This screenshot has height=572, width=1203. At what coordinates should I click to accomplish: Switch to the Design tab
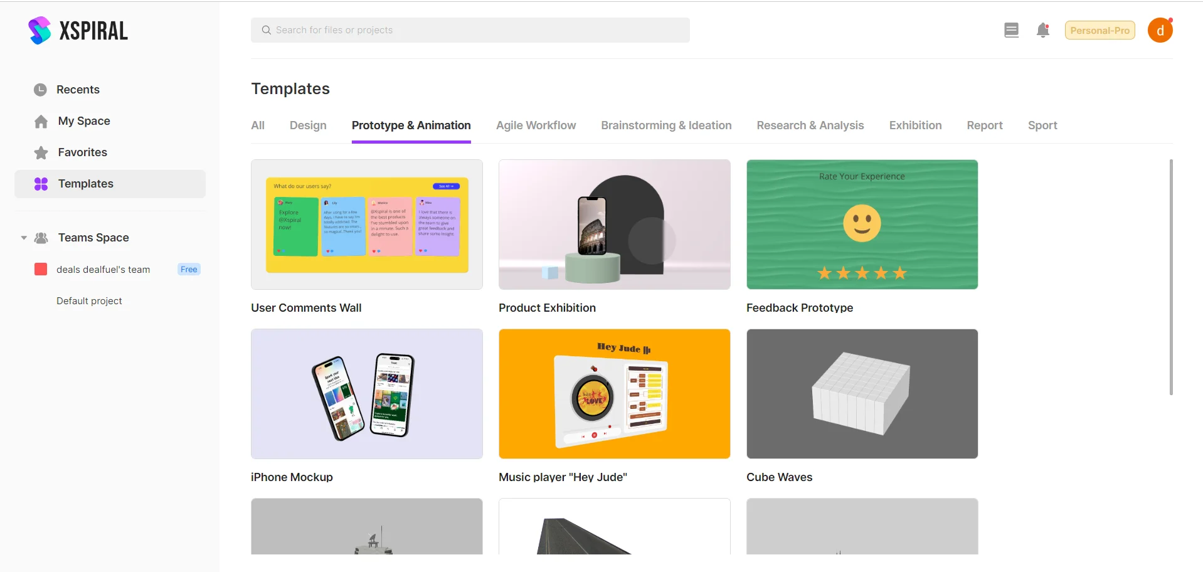(308, 125)
